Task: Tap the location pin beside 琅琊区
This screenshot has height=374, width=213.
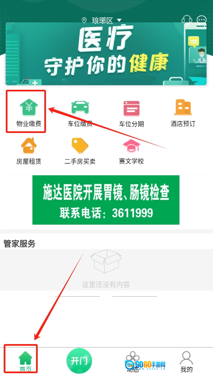Action: 84,20
